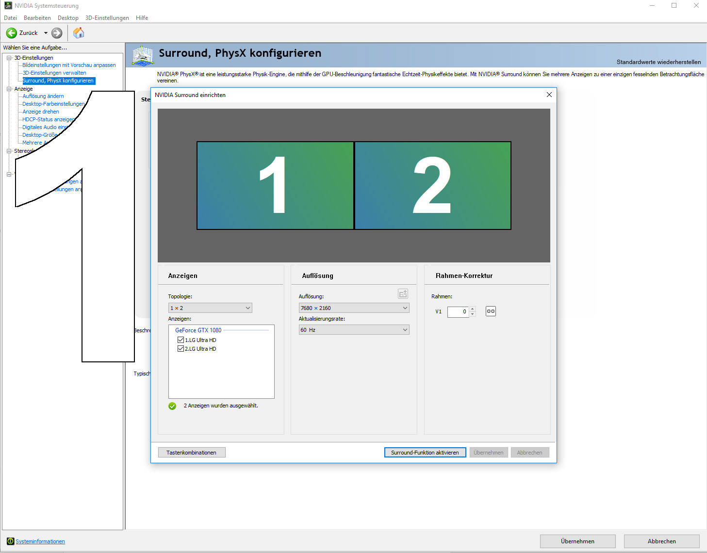Select Auflösung ändern tree item

pos(43,96)
